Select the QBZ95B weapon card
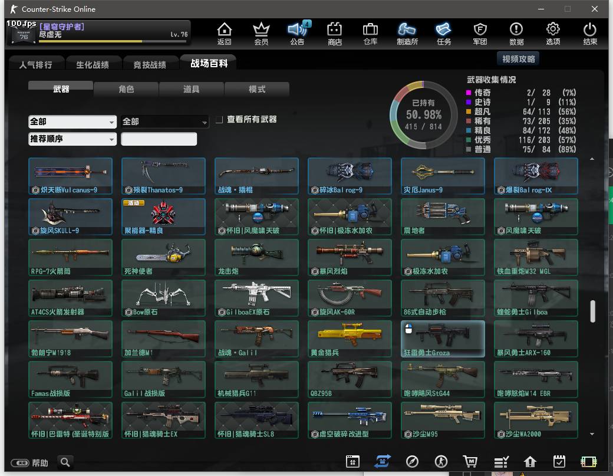 (x=350, y=379)
